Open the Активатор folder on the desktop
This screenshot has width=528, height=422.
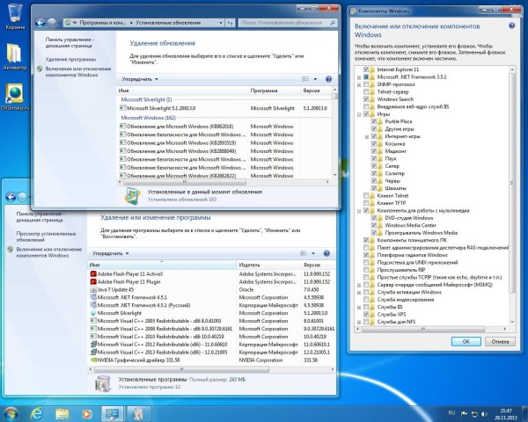(x=15, y=55)
